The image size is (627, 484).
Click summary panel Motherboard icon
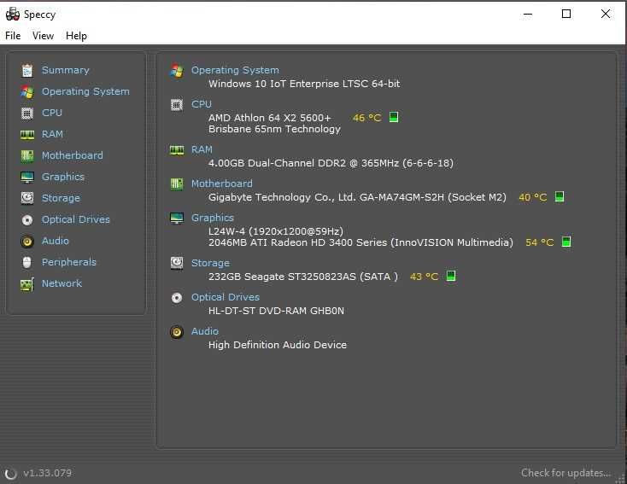coord(177,184)
